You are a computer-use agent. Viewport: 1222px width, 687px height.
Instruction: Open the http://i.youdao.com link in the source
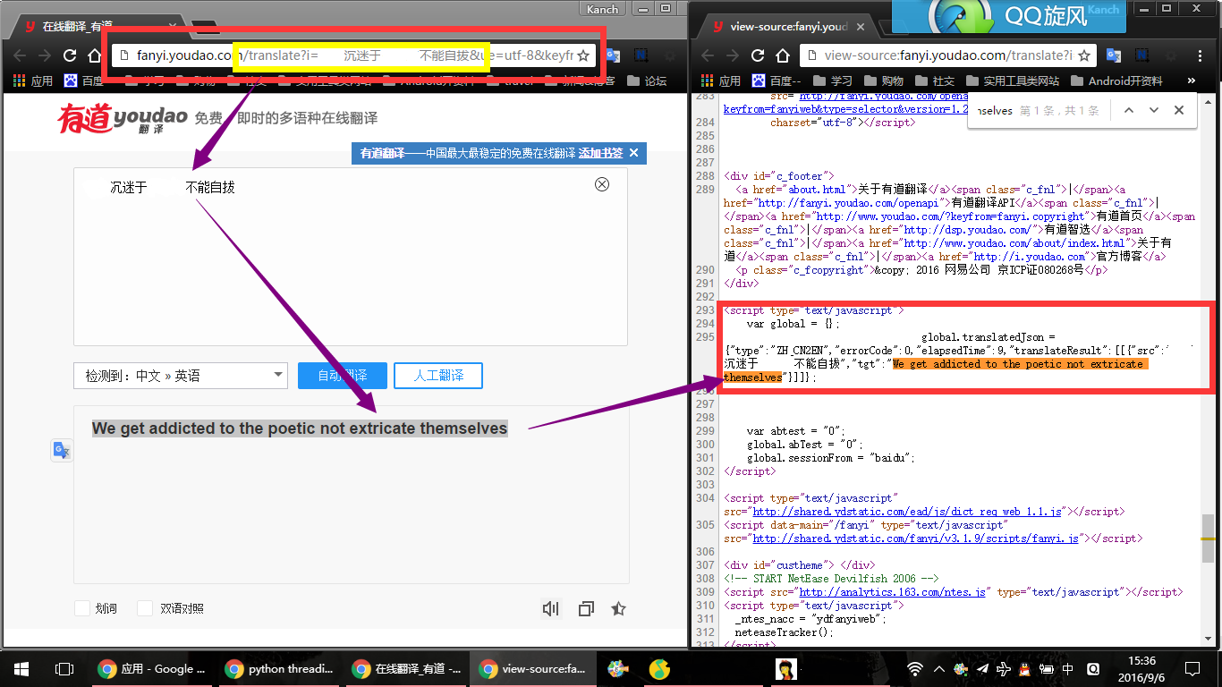click(1021, 257)
